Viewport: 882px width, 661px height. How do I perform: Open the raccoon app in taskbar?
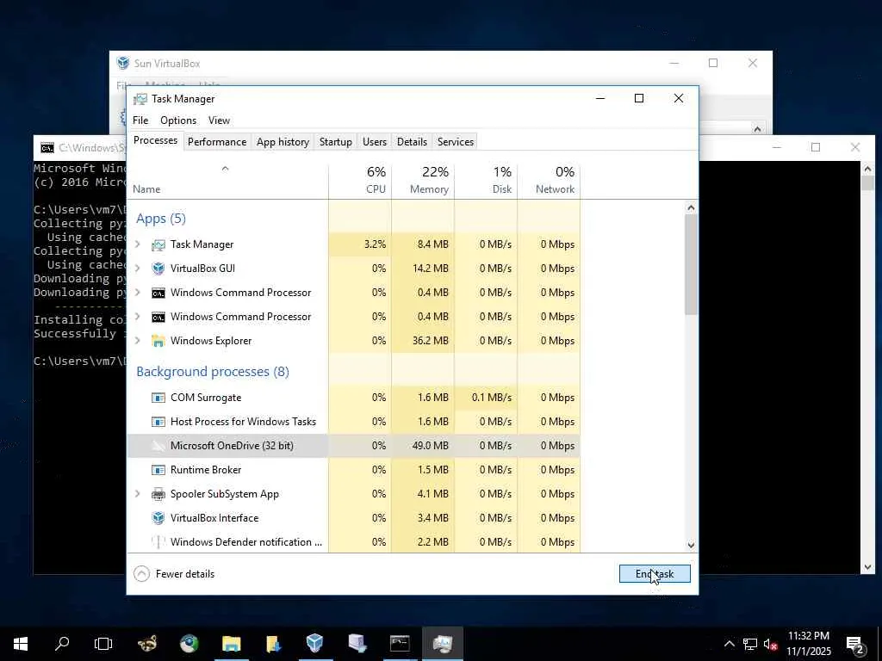[x=147, y=644]
